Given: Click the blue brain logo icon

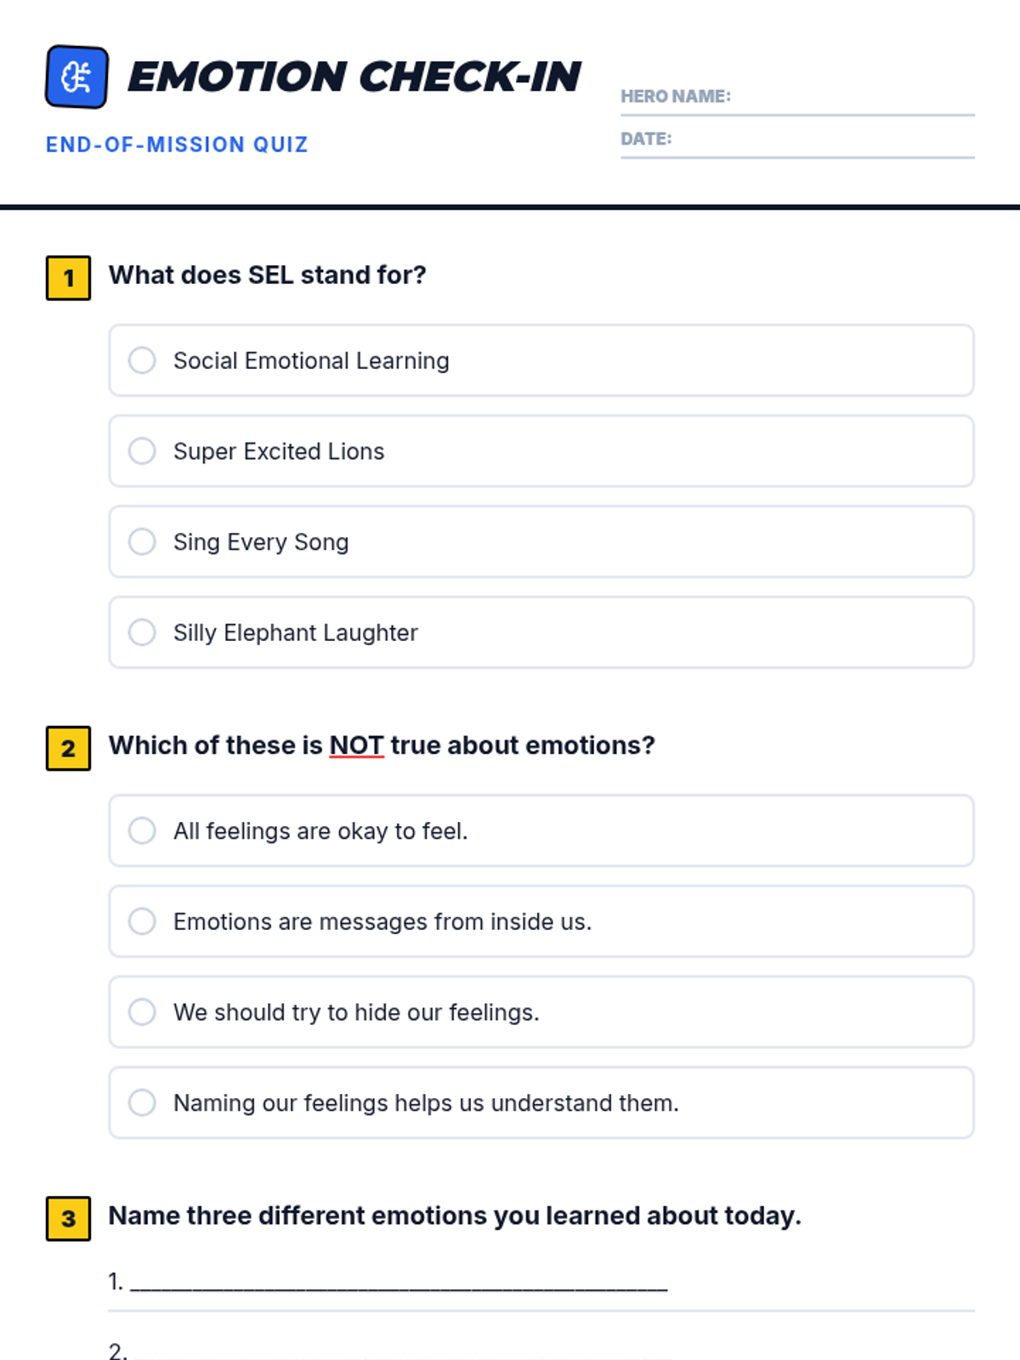Looking at the screenshot, I should point(76,77).
